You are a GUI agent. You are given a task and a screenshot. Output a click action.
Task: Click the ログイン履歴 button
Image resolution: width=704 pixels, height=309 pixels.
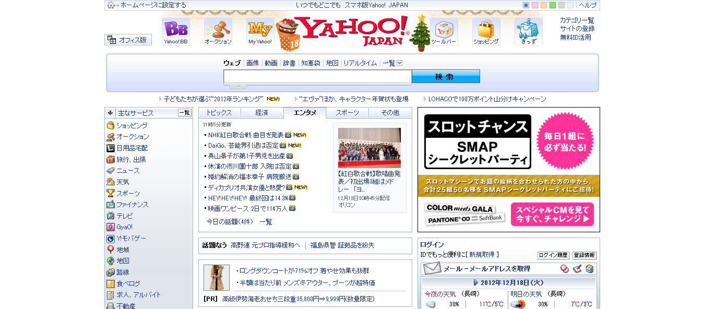[x=553, y=255]
